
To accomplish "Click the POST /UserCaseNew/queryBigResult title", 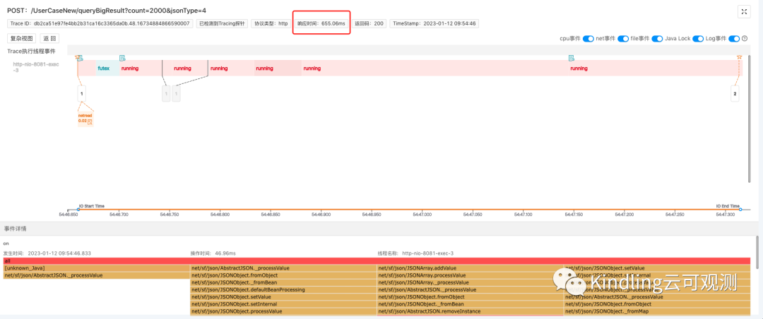I will (x=106, y=10).
